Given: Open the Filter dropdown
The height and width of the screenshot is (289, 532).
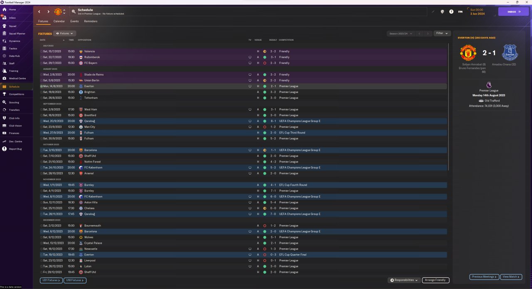Looking at the screenshot, I should tap(442, 33).
